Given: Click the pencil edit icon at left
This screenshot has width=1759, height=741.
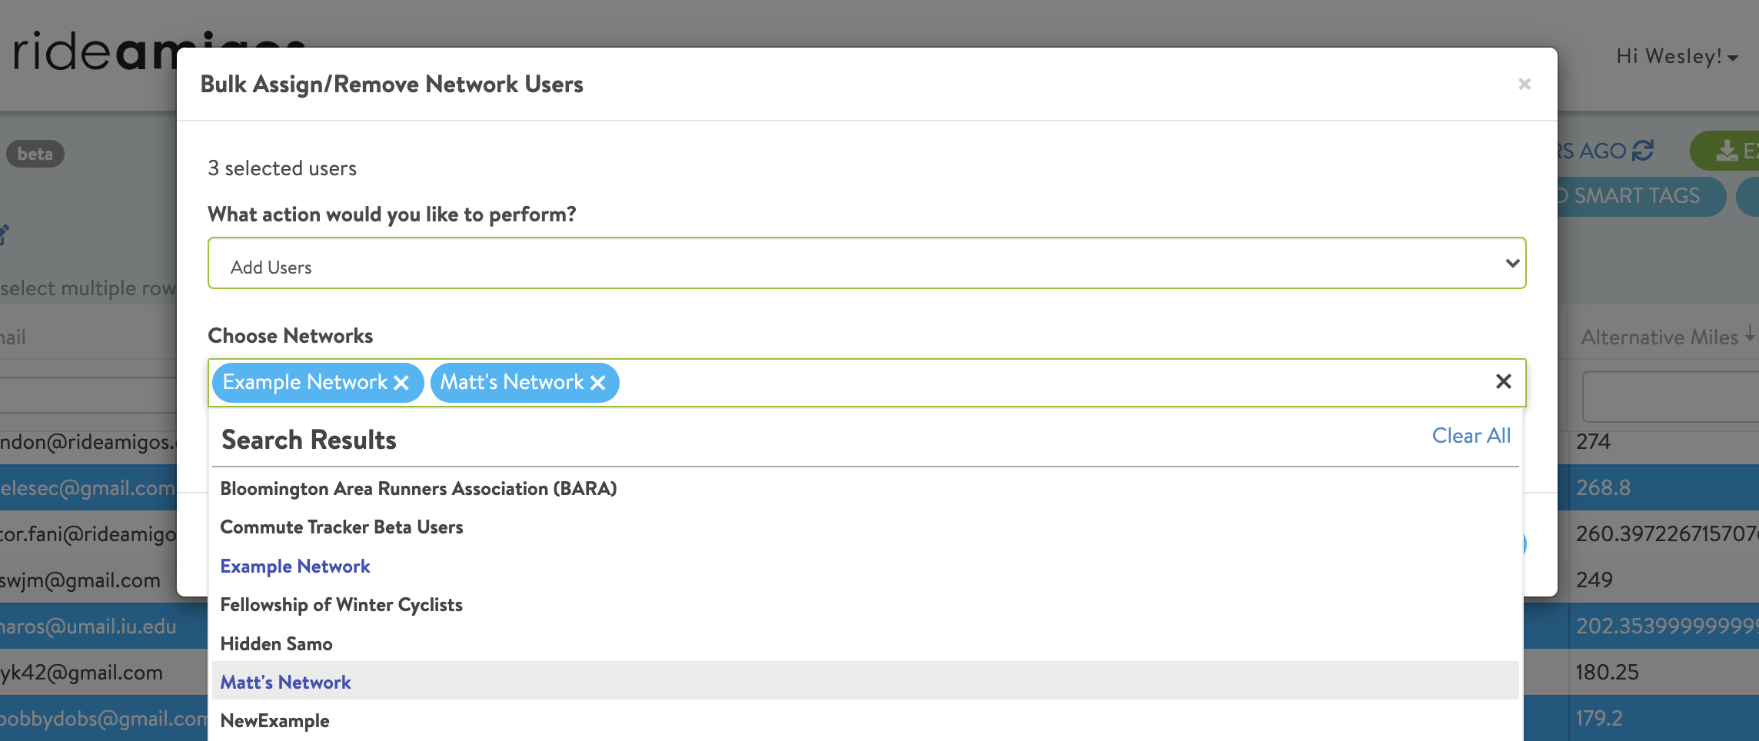Looking at the screenshot, I should (x=4, y=234).
